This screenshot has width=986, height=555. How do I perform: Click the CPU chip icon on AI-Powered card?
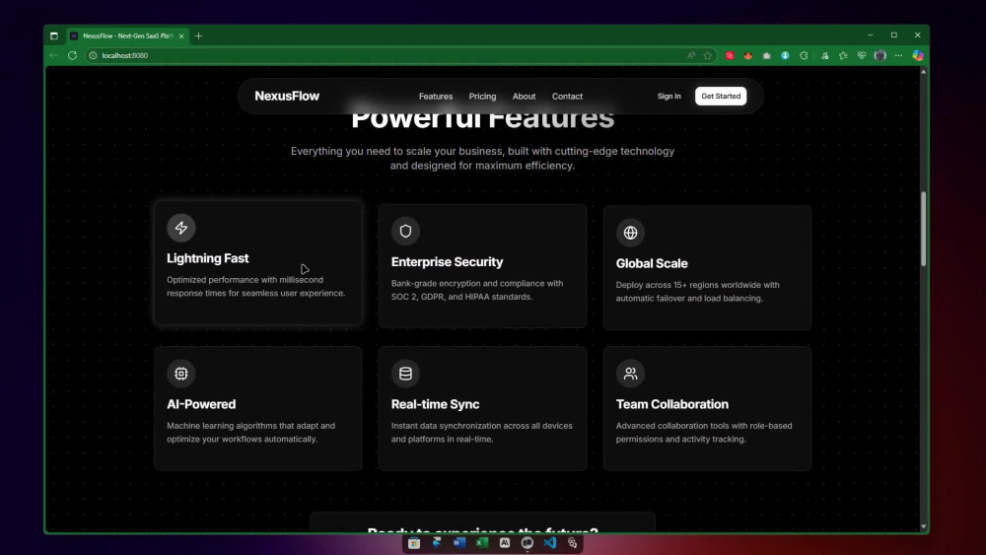[181, 374]
